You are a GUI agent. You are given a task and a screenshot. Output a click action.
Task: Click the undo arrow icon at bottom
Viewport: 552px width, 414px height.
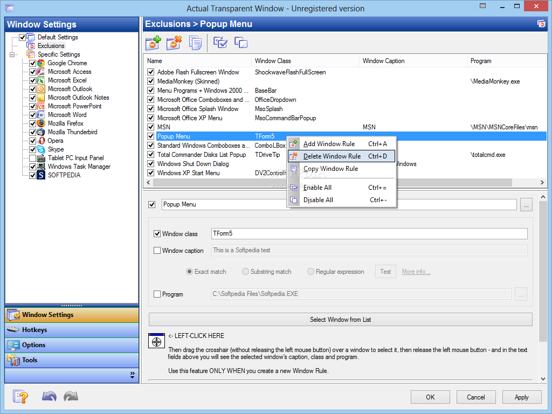pos(49,396)
